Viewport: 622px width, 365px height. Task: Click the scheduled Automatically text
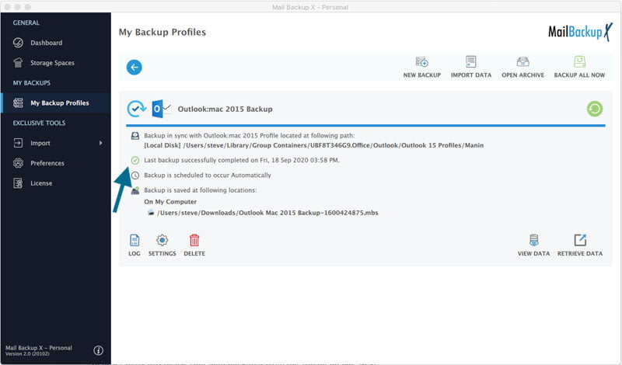coord(208,176)
